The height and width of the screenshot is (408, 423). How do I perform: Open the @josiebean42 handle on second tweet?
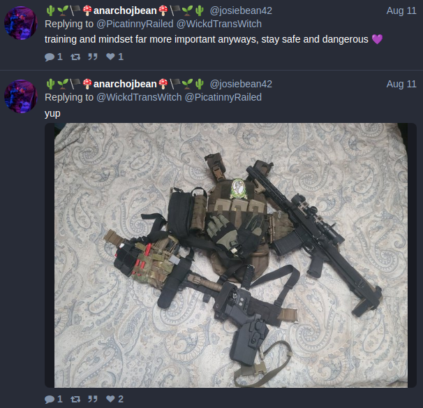(241, 84)
